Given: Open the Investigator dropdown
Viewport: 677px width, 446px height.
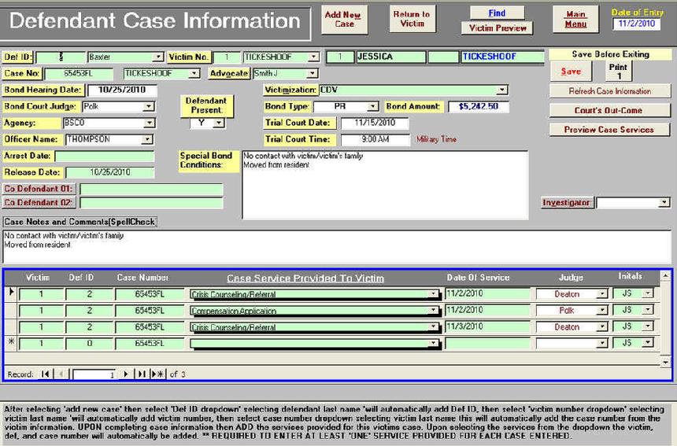Looking at the screenshot, I should point(664,202).
